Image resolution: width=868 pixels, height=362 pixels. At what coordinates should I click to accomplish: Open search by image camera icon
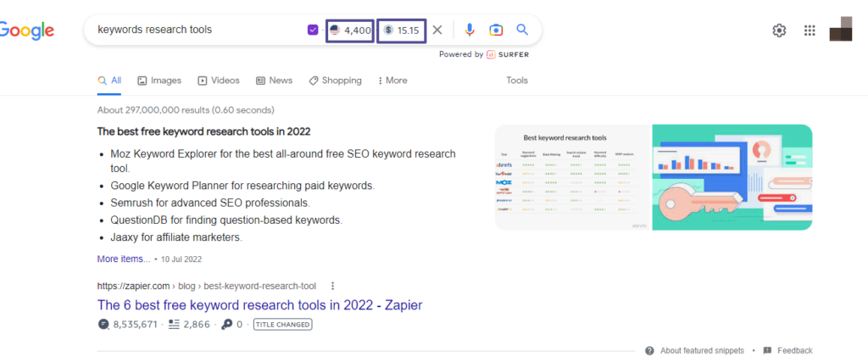point(496,30)
